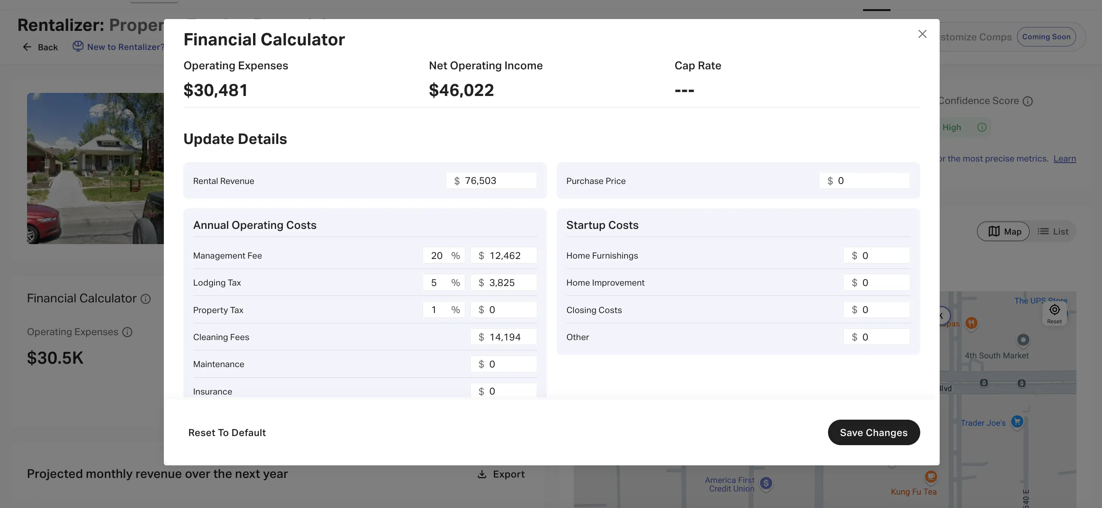Close the Financial Calculator dialog
1102x508 pixels.
pos(922,34)
